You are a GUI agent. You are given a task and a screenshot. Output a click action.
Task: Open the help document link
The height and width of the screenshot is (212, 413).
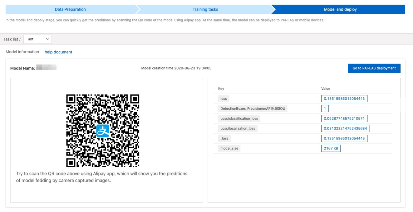(x=58, y=52)
